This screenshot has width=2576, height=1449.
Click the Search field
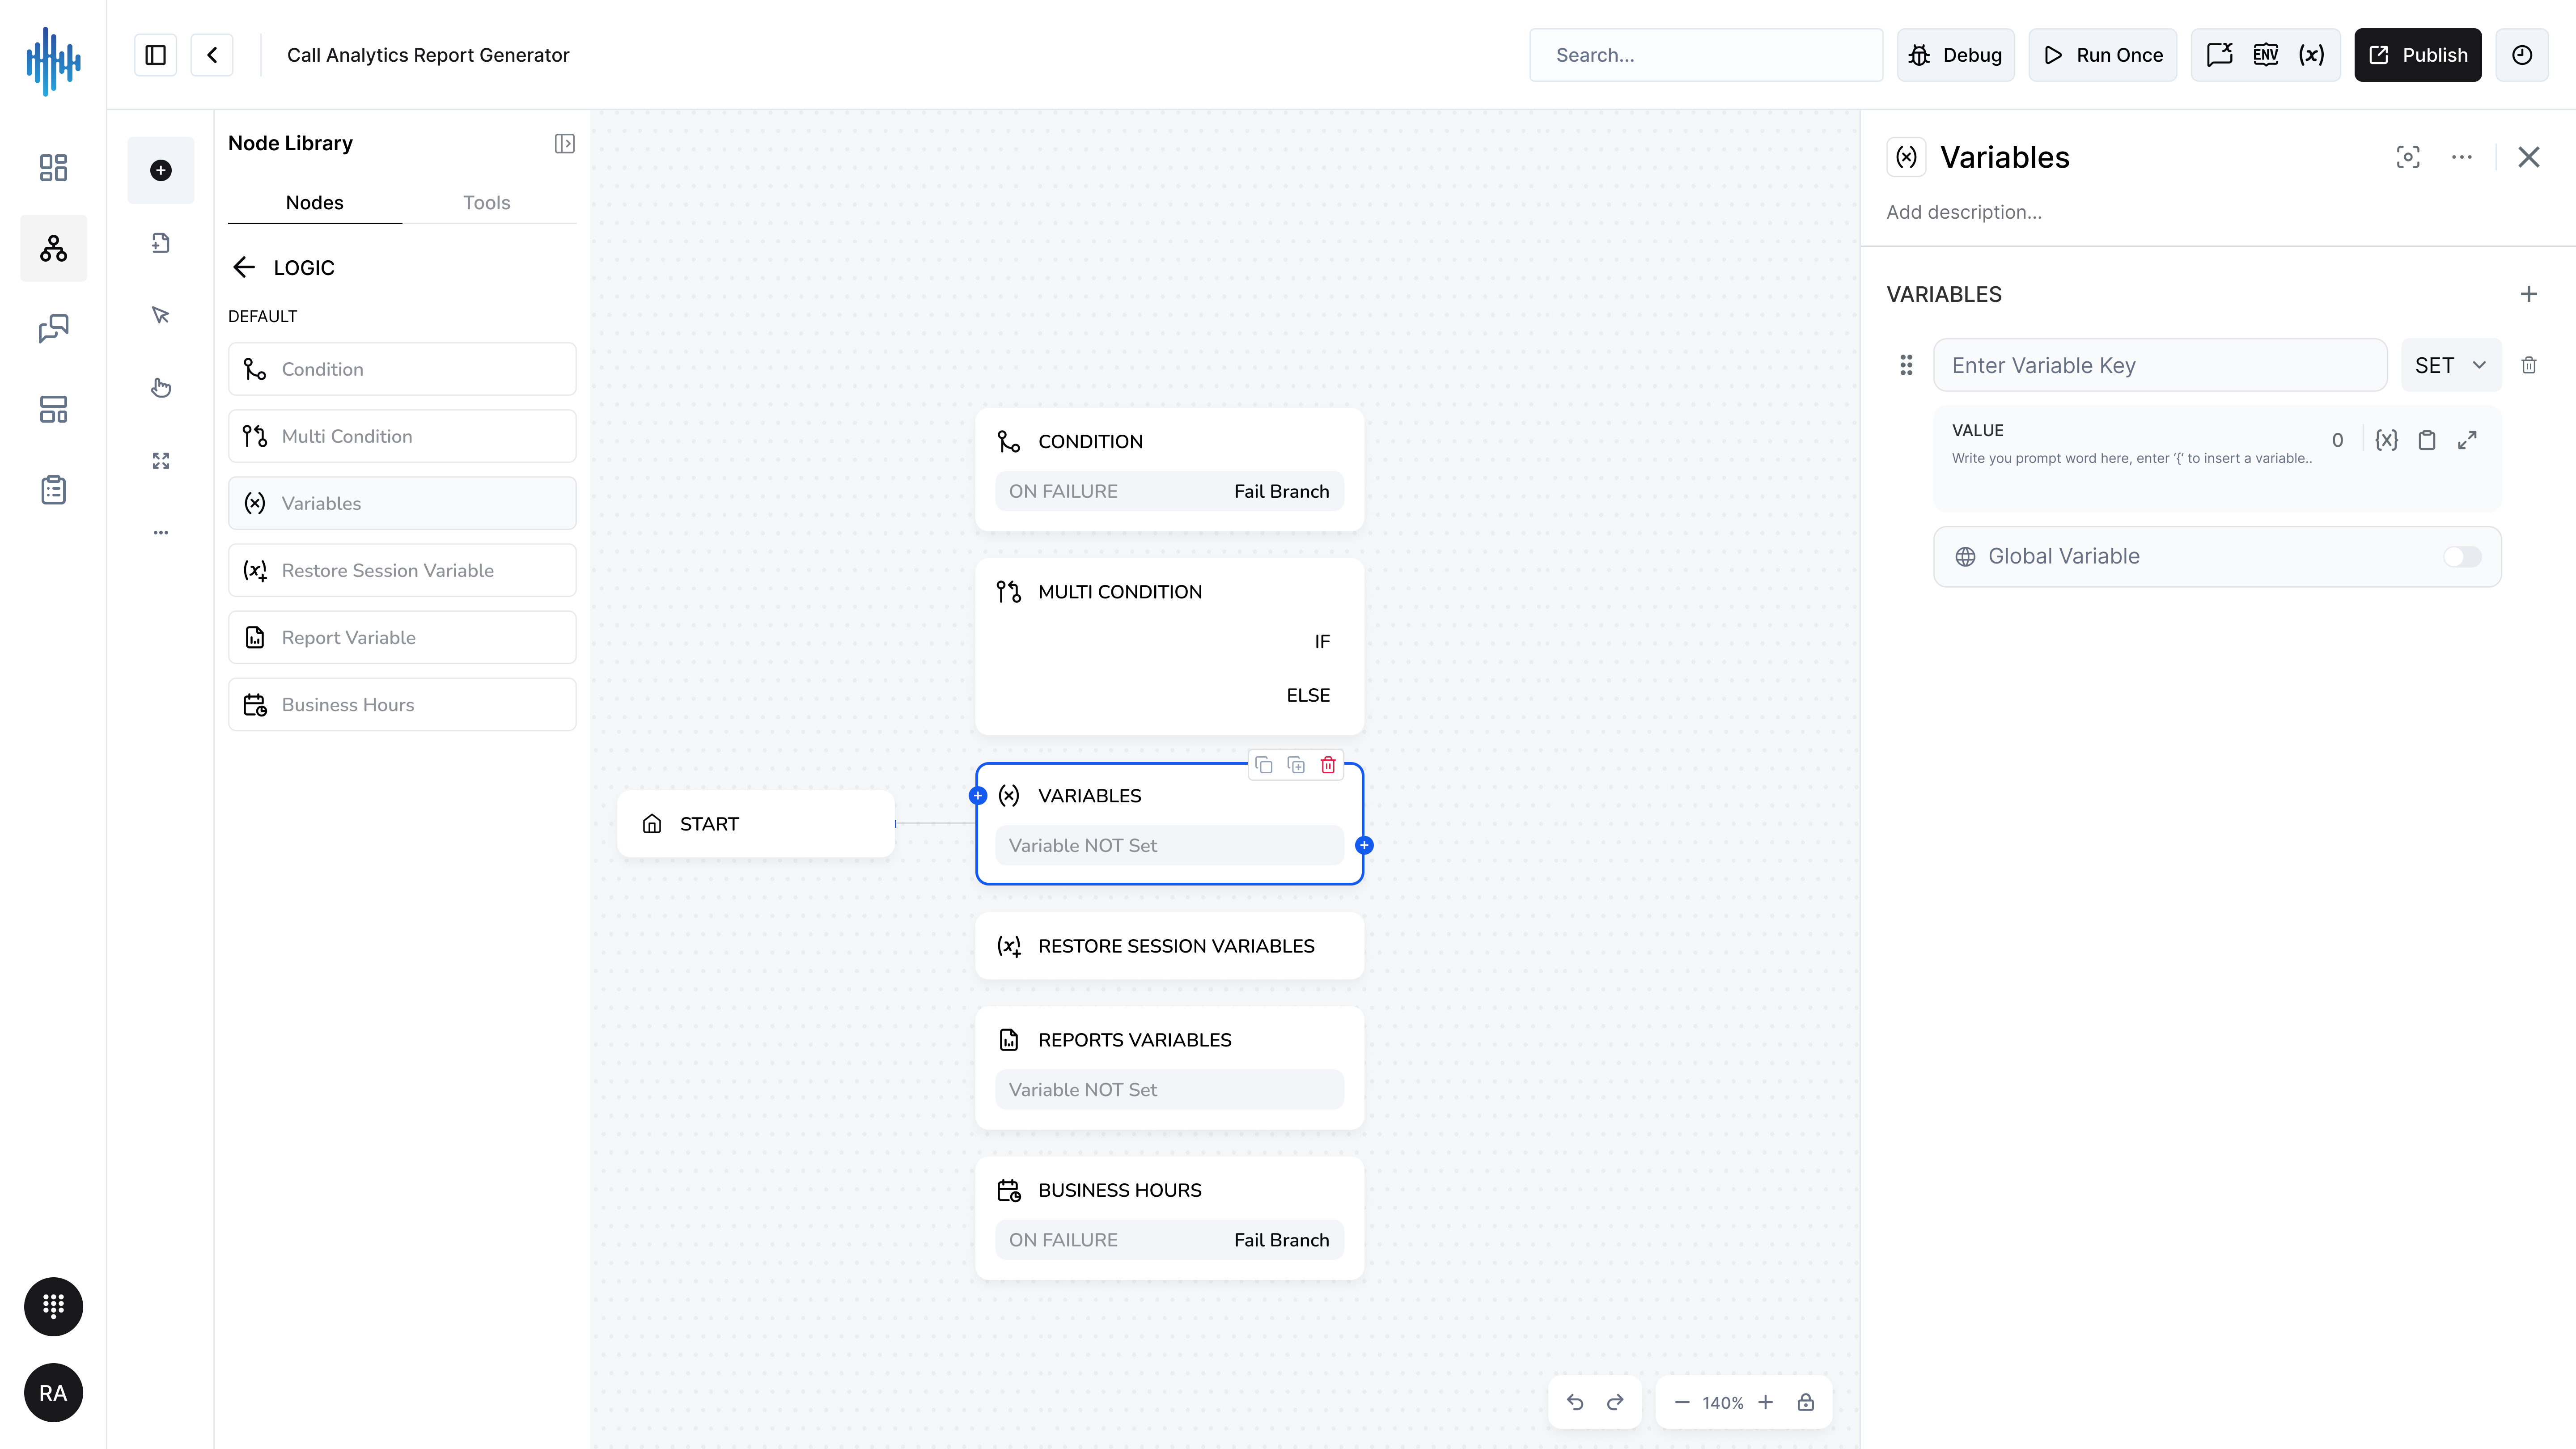[1706, 55]
